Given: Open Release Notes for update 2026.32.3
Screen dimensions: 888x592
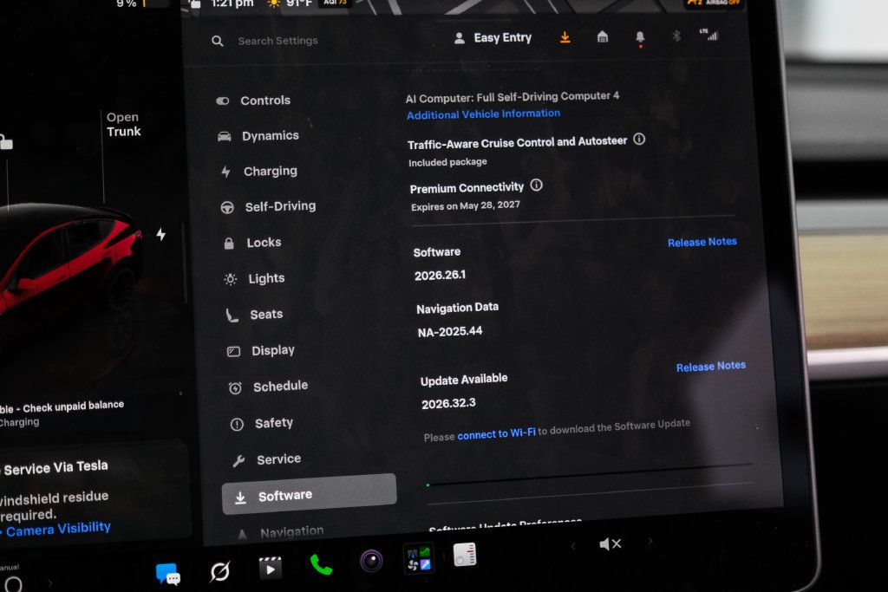Looking at the screenshot, I should point(711,367).
